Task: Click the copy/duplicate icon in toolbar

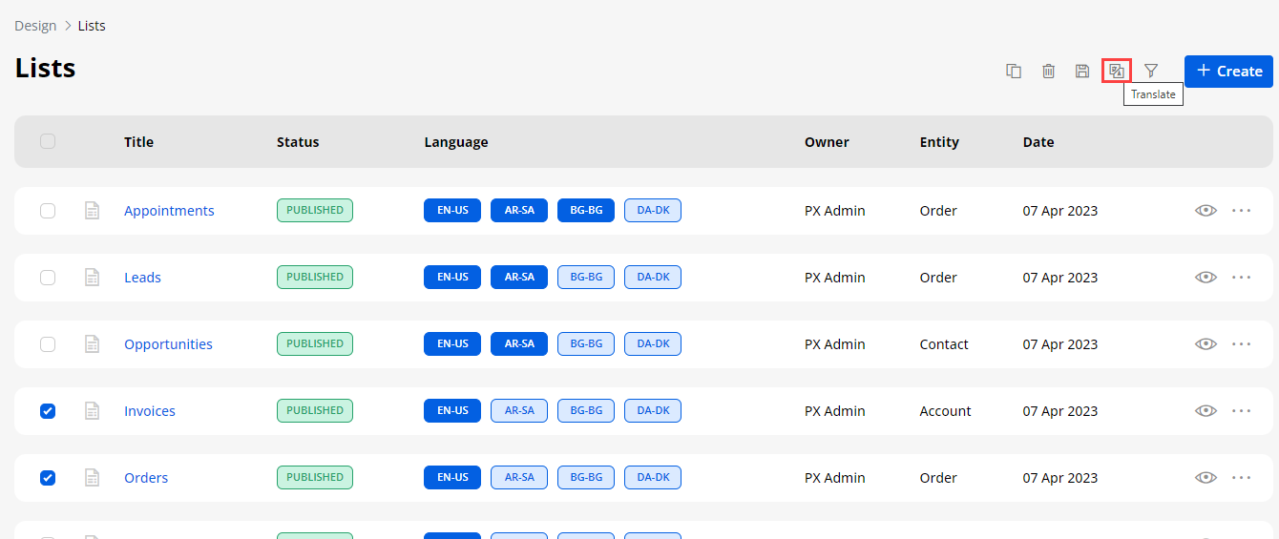Action: [x=1014, y=71]
